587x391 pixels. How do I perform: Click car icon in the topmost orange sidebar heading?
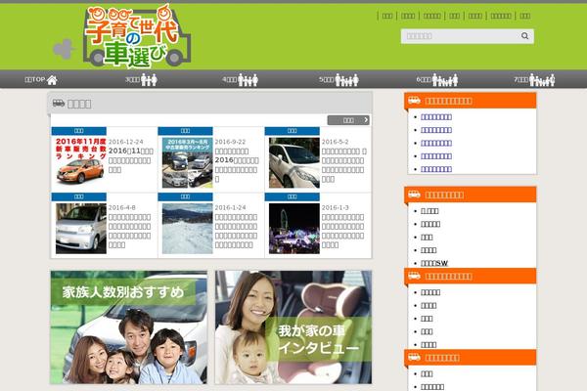coord(414,101)
